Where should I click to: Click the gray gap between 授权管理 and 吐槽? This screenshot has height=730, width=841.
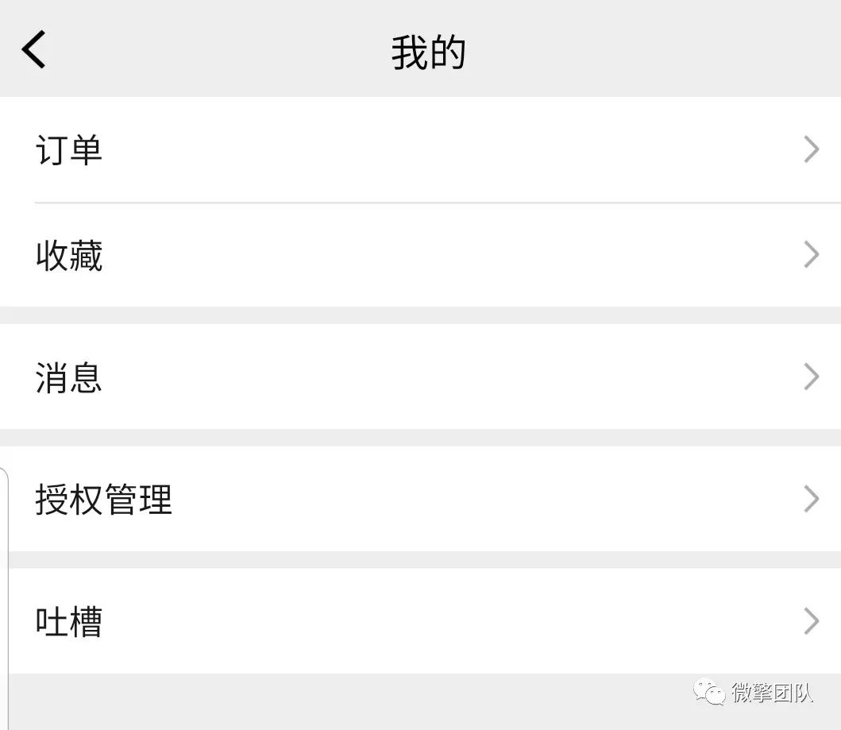pyautogui.click(x=421, y=560)
